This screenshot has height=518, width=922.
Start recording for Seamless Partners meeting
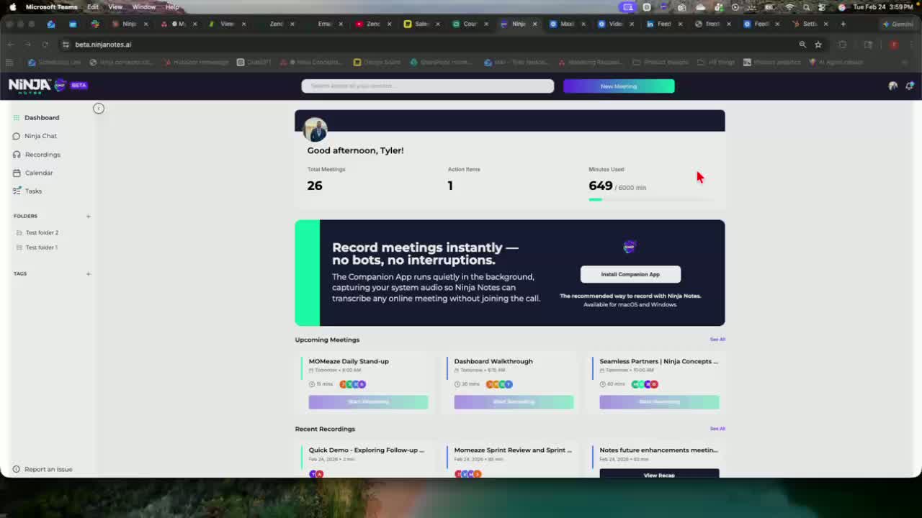tap(659, 402)
